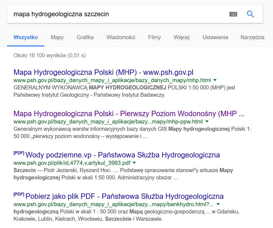This screenshot has height=228, width=273.
Task: Switch to the Wszystko tab
Action: tap(26, 37)
